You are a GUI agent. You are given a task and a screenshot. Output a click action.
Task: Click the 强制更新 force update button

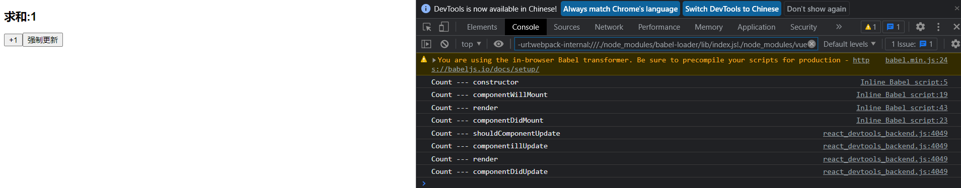43,40
